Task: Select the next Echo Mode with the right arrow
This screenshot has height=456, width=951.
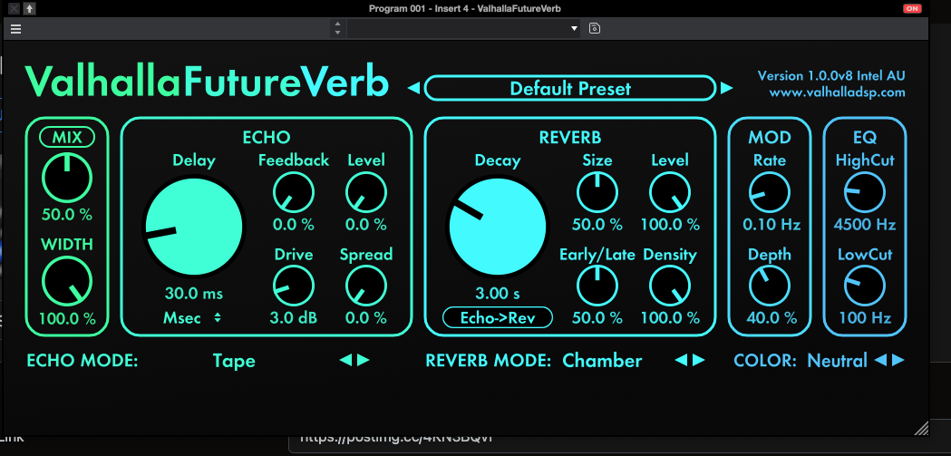Action: click(x=364, y=360)
